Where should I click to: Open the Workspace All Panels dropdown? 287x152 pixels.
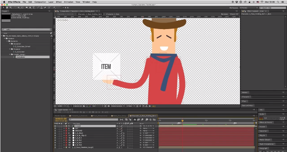click(249, 8)
